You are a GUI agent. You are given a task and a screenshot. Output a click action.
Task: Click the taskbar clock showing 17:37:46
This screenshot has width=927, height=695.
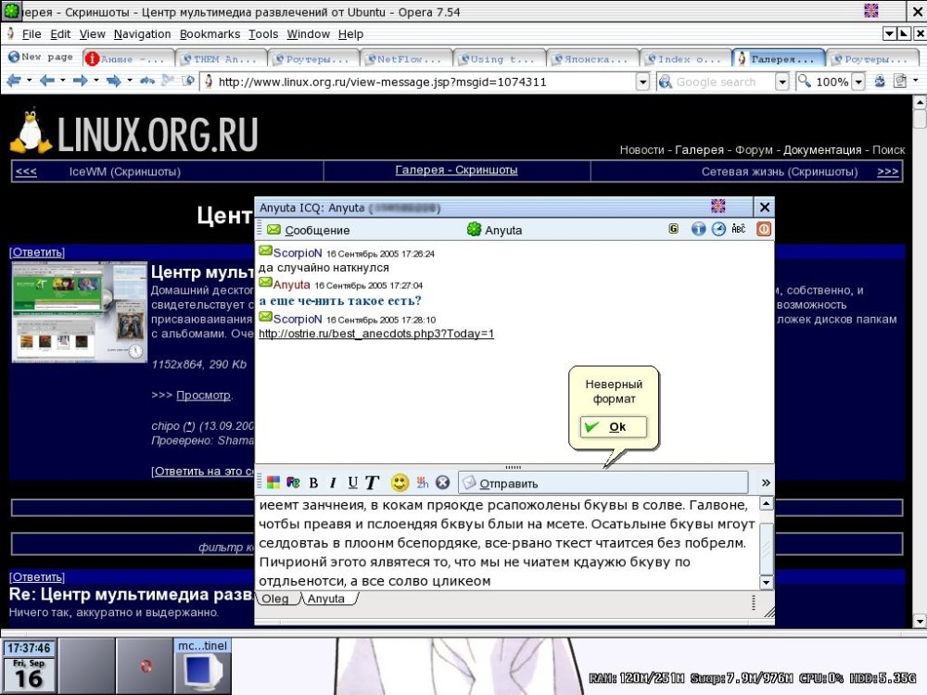click(x=29, y=648)
